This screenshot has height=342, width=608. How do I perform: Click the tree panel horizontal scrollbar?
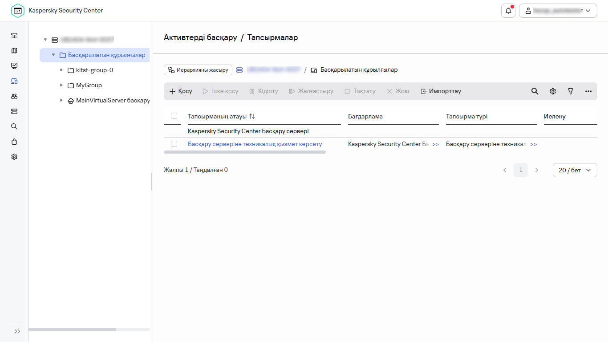point(72,330)
